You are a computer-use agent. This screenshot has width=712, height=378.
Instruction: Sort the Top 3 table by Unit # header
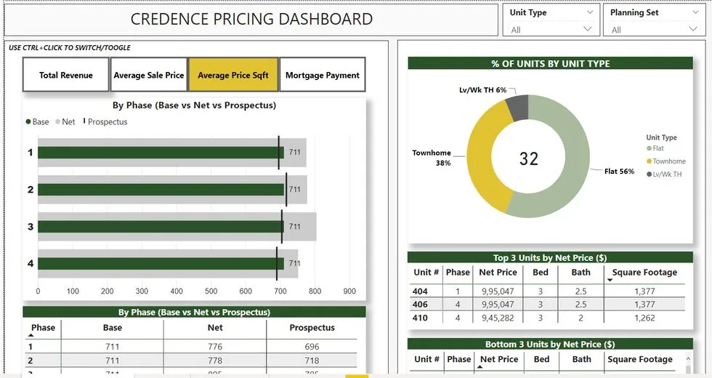point(426,272)
